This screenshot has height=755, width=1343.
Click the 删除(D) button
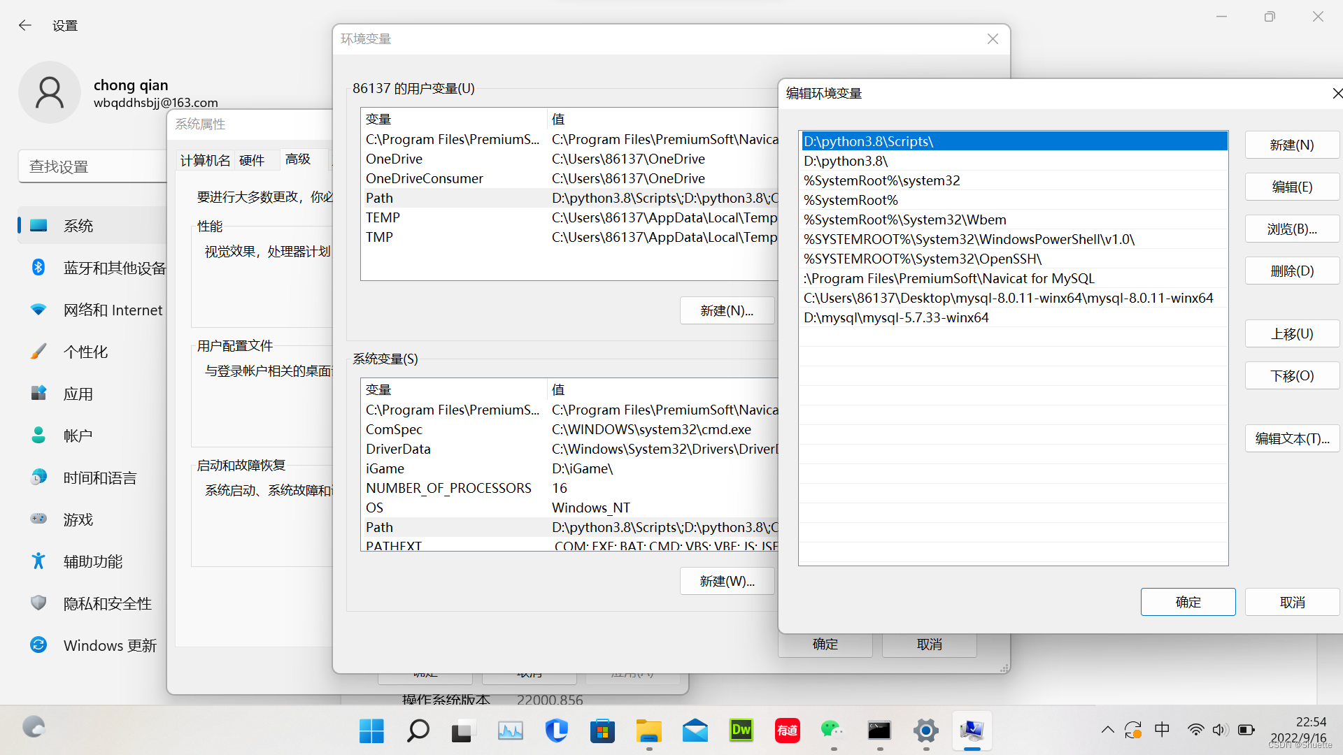pos(1291,271)
